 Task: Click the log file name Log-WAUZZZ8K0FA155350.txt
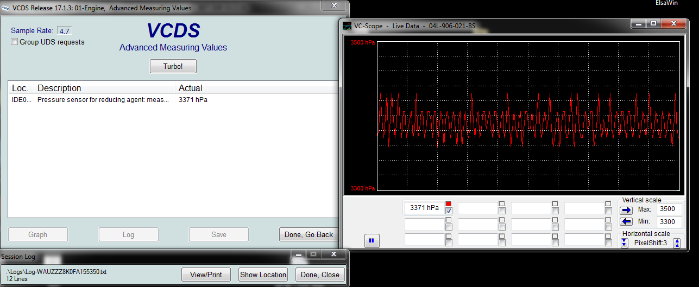[56, 271]
